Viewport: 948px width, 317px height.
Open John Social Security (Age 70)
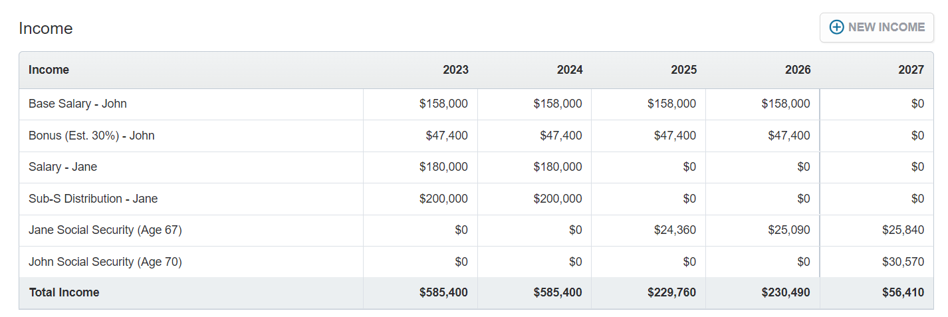pyautogui.click(x=105, y=262)
